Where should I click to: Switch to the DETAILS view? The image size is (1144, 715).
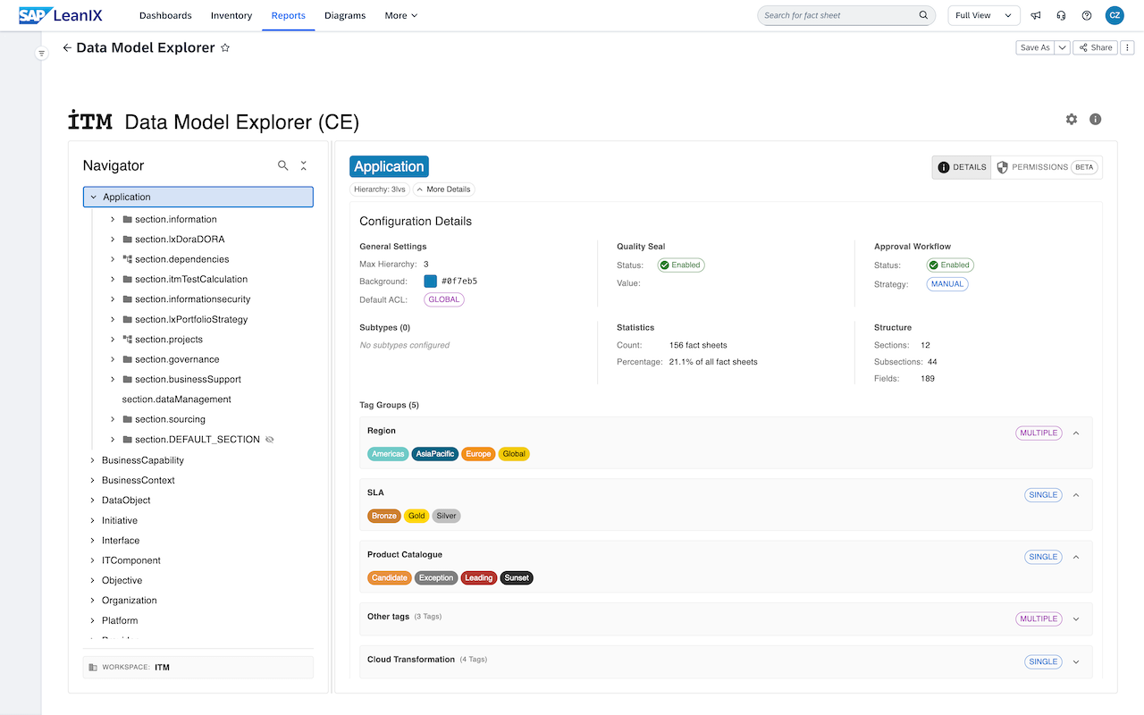point(962,167)
